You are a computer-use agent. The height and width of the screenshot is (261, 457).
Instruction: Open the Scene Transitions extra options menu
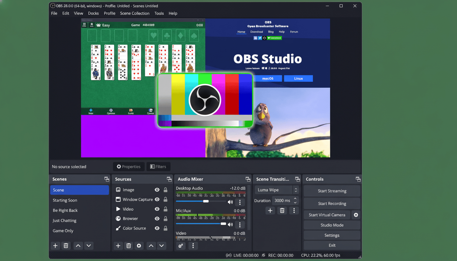pyautogui.click(x=294, y=210)
